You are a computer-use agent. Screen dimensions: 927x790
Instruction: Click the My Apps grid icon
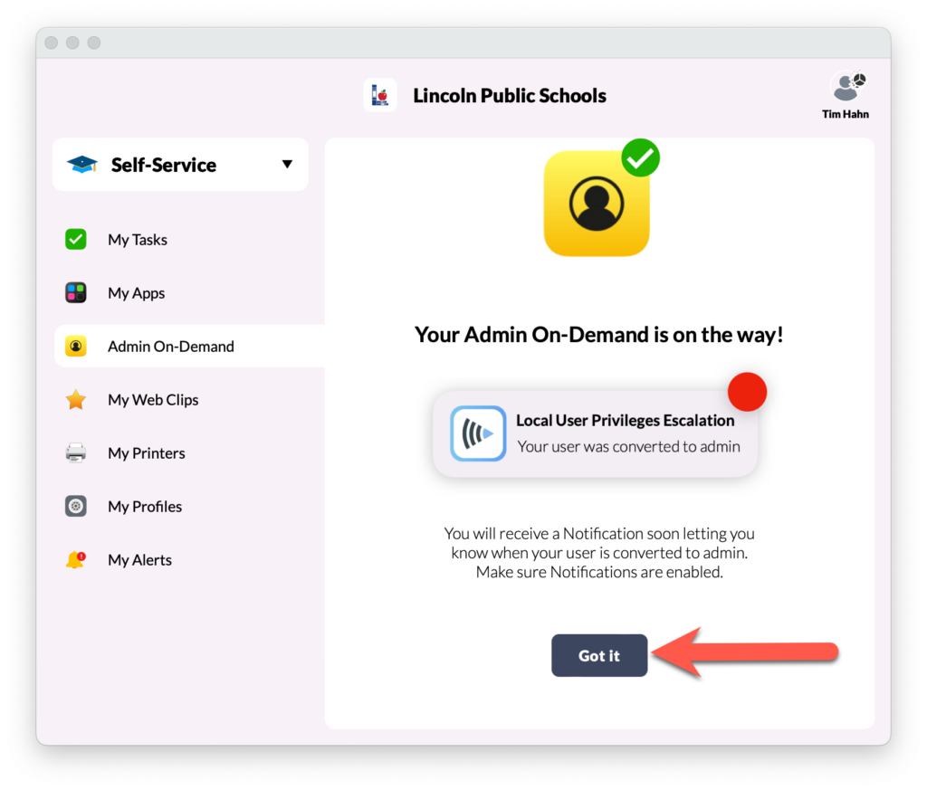[76, 293]
